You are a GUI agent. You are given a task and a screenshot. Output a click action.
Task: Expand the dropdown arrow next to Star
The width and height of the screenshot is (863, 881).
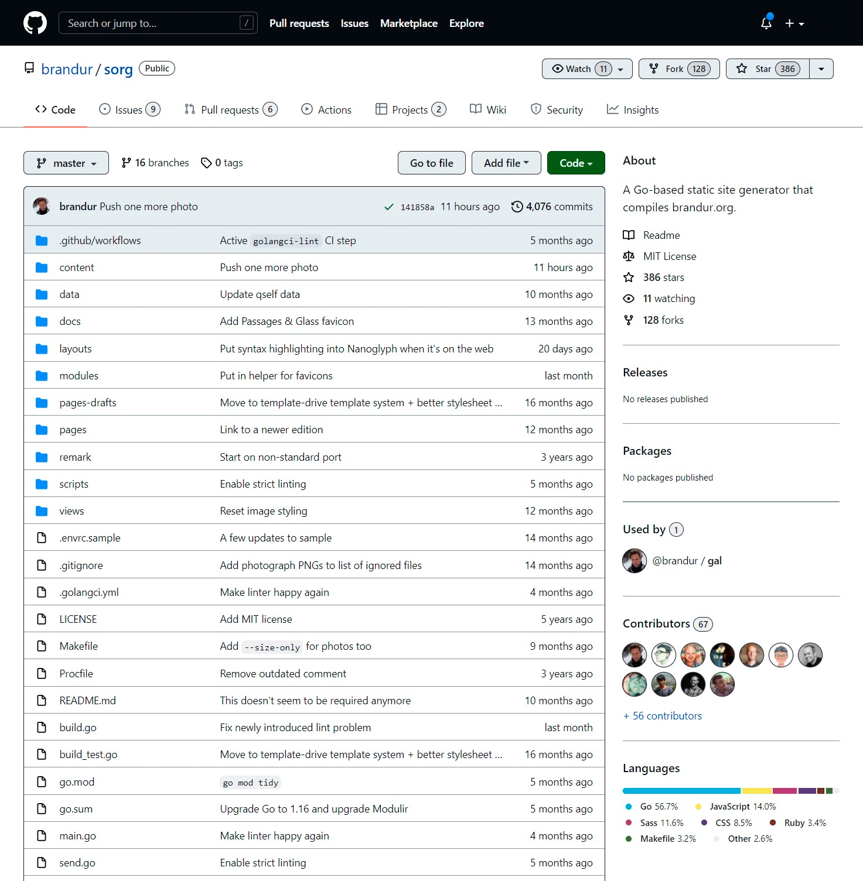(x=821, y=69)
